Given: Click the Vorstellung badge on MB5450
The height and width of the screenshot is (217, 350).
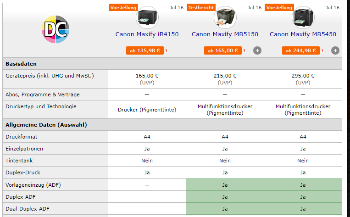Looking at the screenshot, I should (279, 8).
